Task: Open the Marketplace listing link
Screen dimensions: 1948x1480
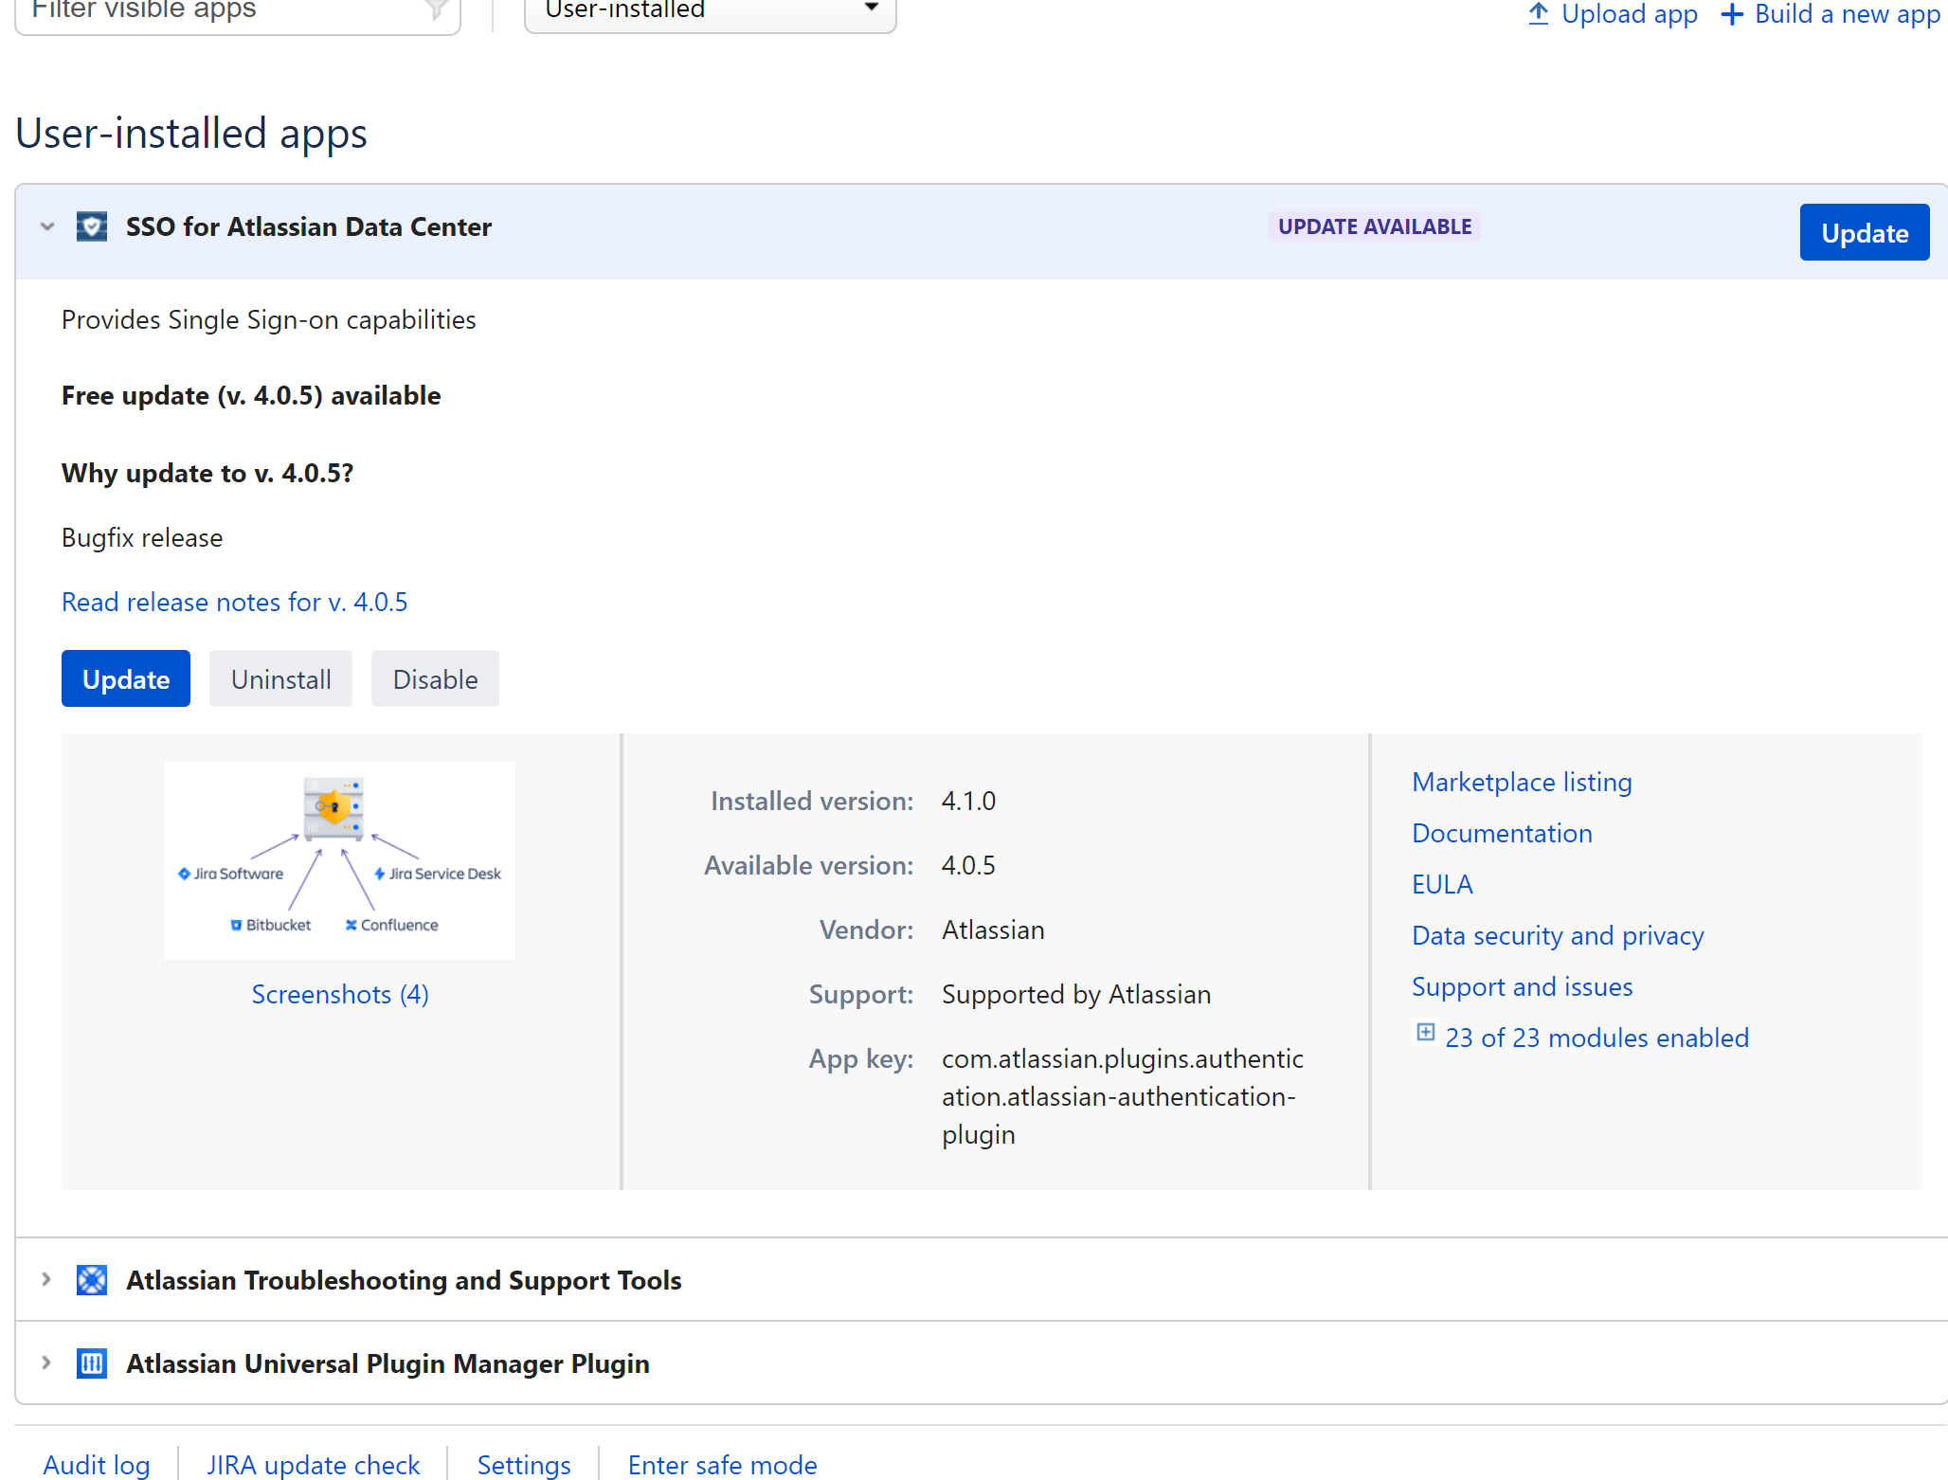Action: [x=1522, y=782]
